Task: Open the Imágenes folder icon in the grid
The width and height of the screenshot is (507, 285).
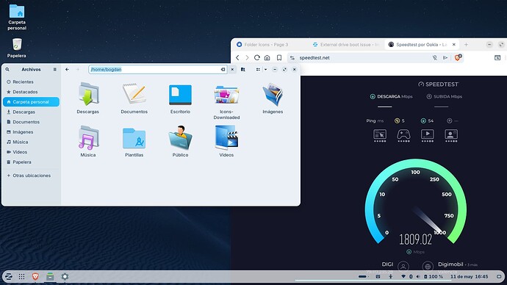Action: coord(273,98)
